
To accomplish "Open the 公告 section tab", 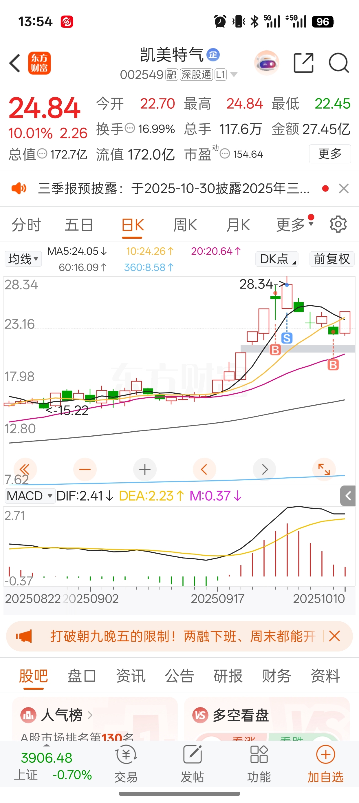I will pos(179,676).
